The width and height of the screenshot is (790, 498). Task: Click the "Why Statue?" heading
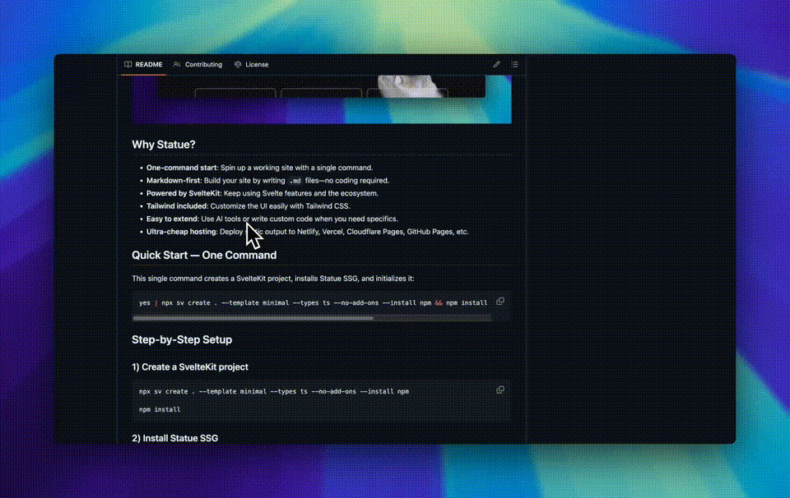point(164,145)
